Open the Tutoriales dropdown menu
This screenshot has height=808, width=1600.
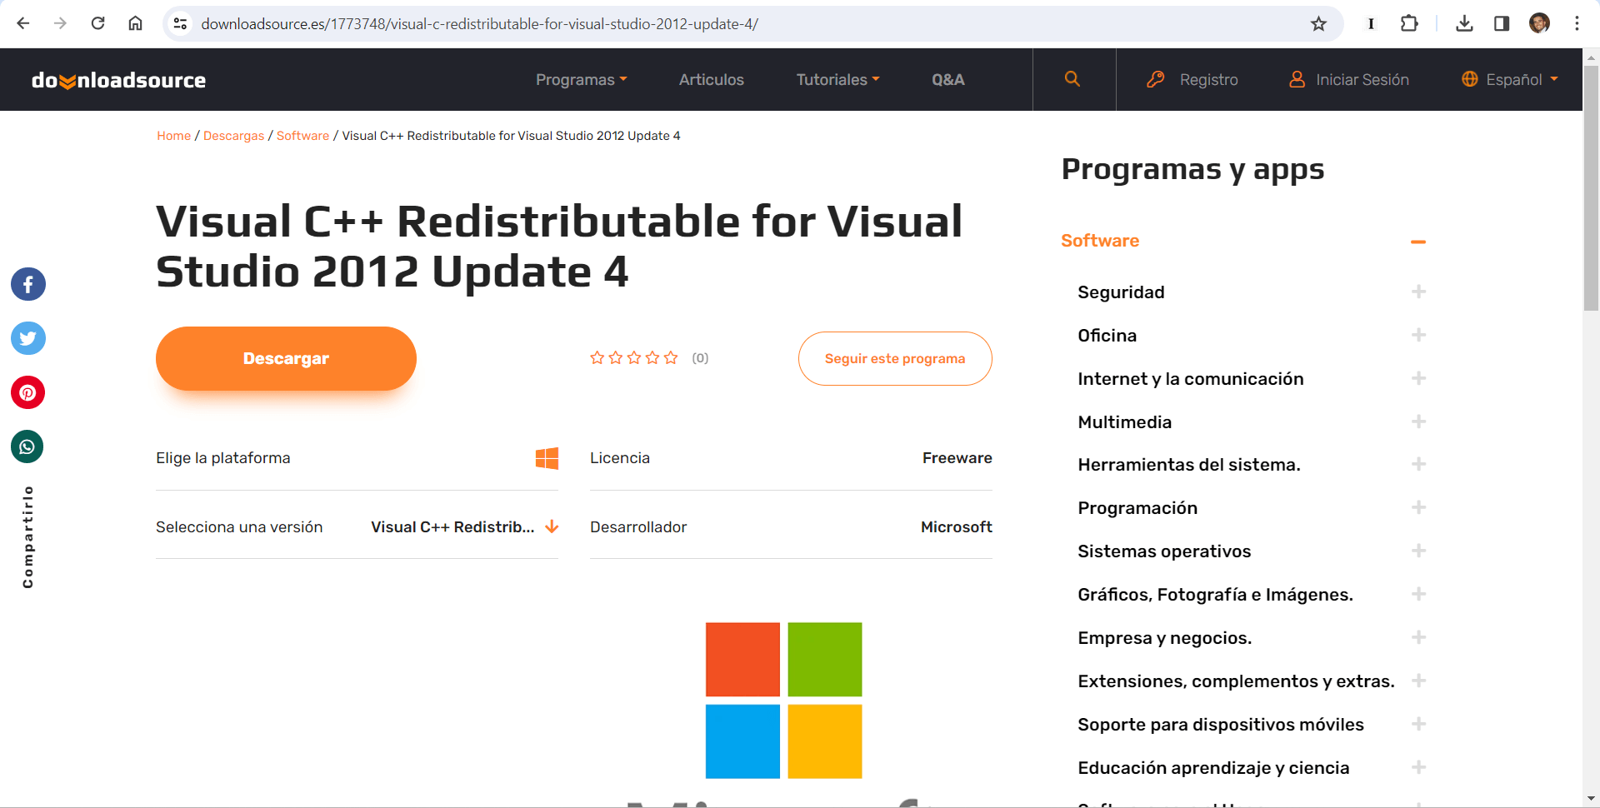(x=838, y=80)
